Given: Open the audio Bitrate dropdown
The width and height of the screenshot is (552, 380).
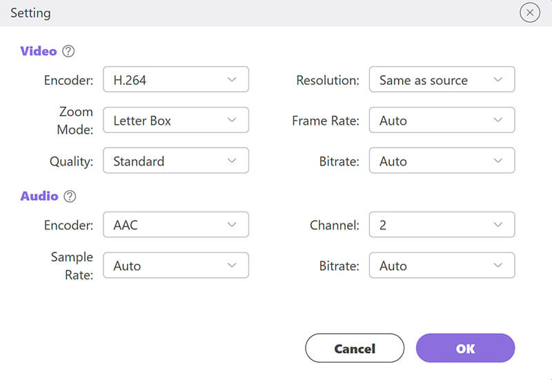Looking at the screenshot, I should [442, 266].
